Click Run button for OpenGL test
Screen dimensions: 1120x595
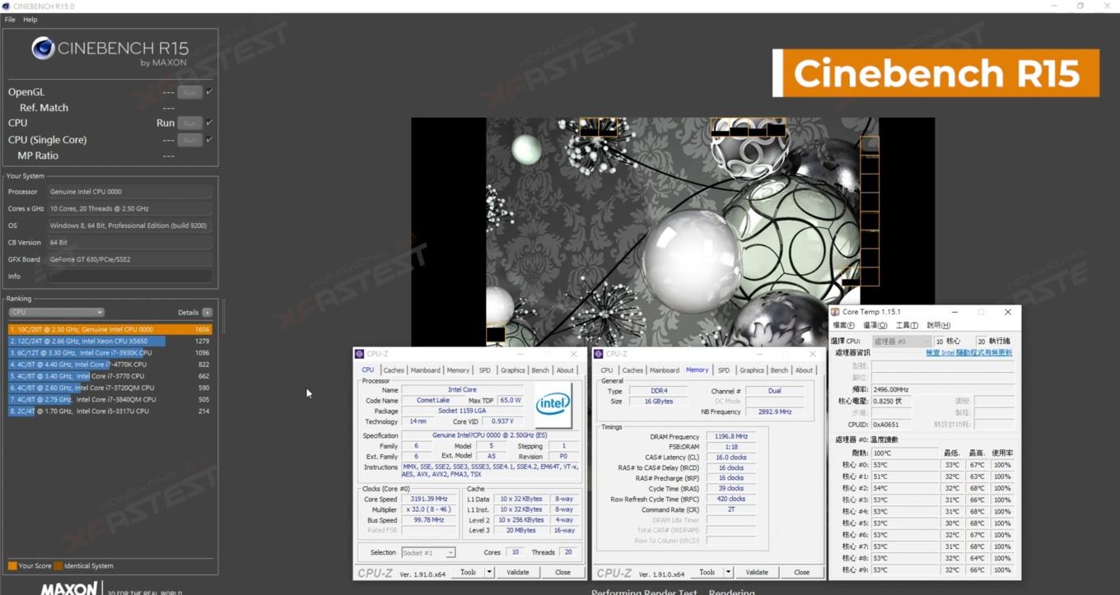190,92
